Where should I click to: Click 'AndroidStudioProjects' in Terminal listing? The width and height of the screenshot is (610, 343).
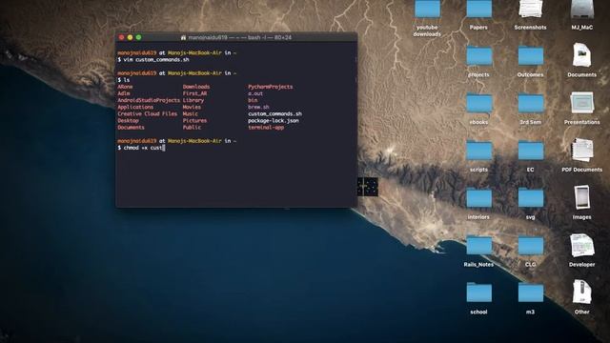[x=149, y=100]
